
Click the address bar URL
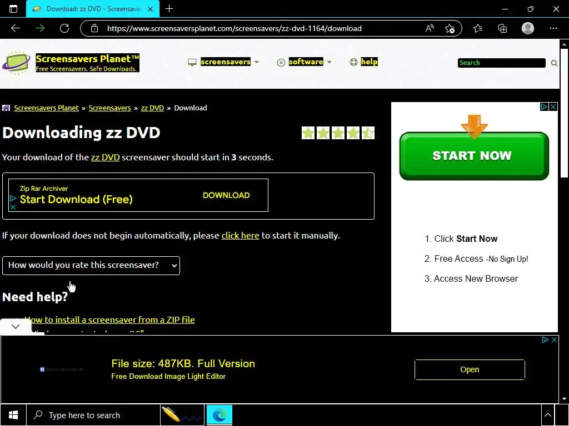coord(234,28)
